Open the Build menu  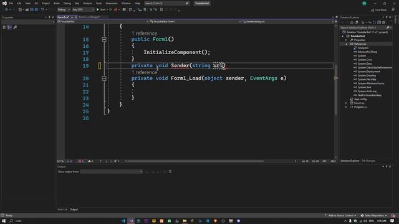click(57, 3)
